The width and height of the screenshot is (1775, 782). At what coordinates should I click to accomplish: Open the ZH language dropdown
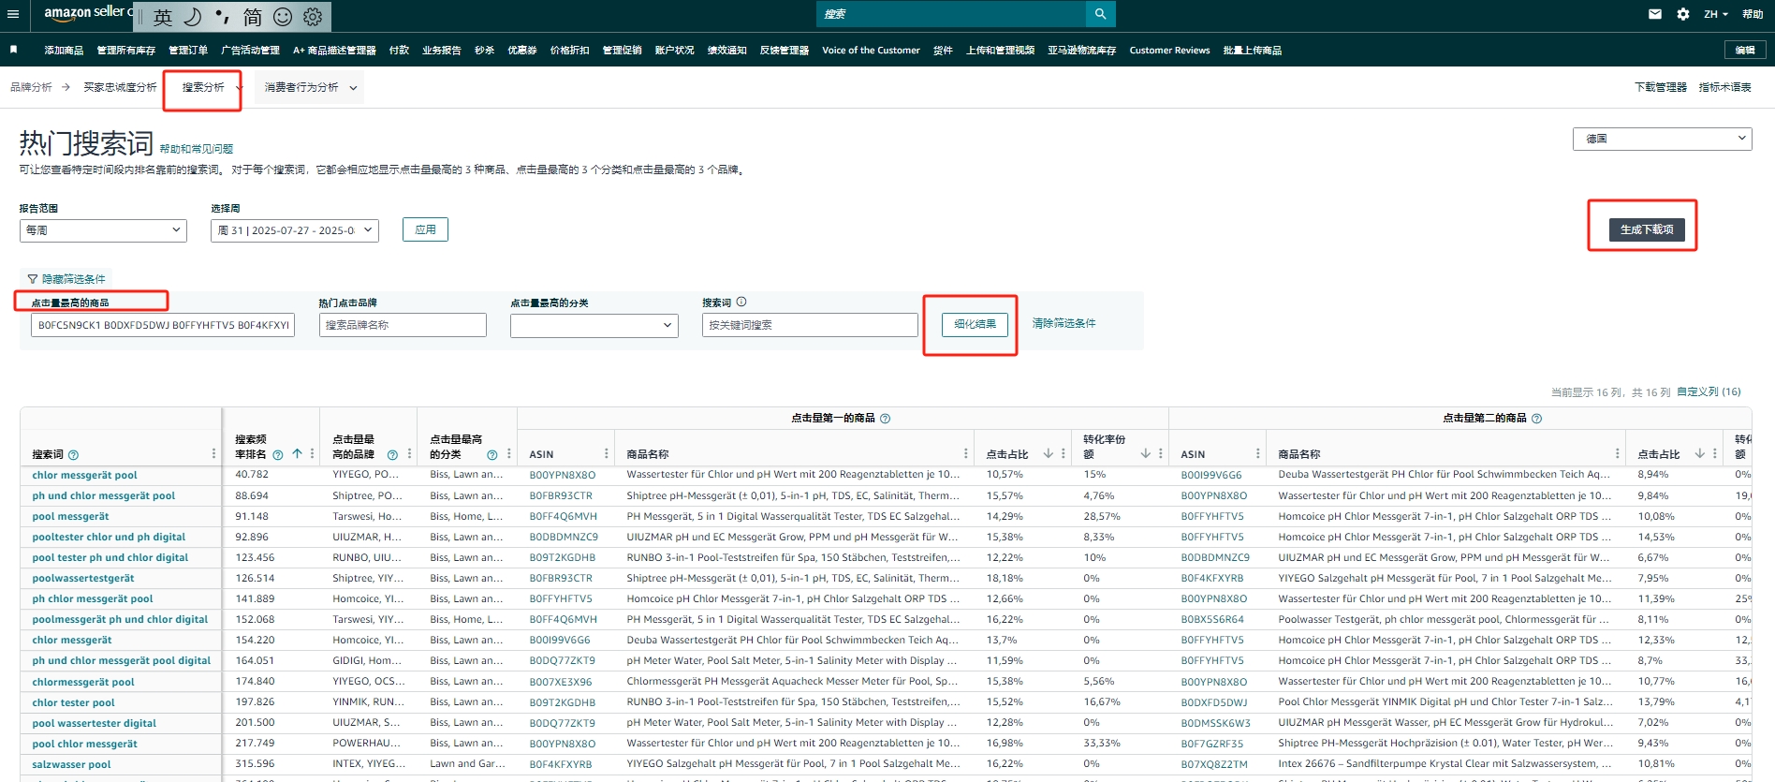pyautogui.click(x=1716, y=14)
